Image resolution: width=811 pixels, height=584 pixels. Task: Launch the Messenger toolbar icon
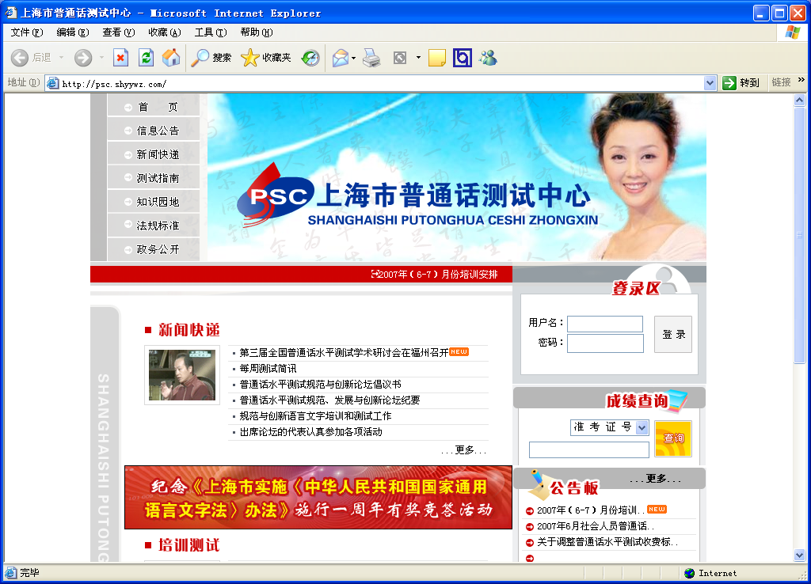click(x=488, y=58)
